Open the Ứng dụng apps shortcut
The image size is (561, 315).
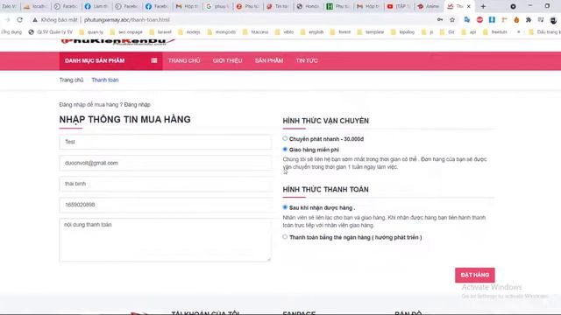point(11,32)
